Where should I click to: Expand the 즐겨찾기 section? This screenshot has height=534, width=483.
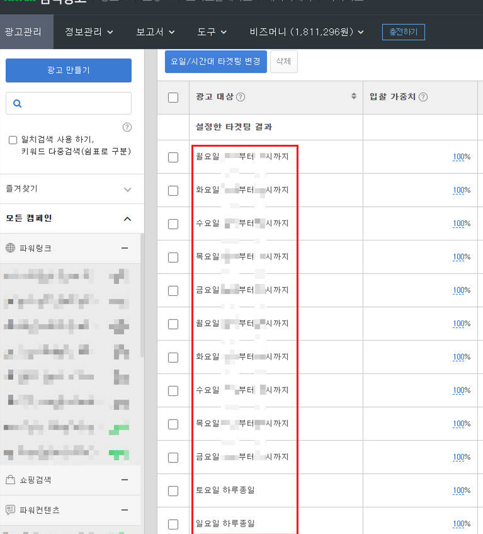(x=128, y=189)
